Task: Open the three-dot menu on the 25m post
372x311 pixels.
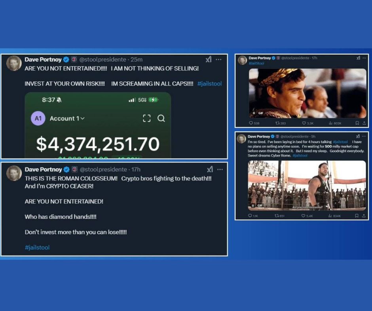Action: [x=220, y=59]
